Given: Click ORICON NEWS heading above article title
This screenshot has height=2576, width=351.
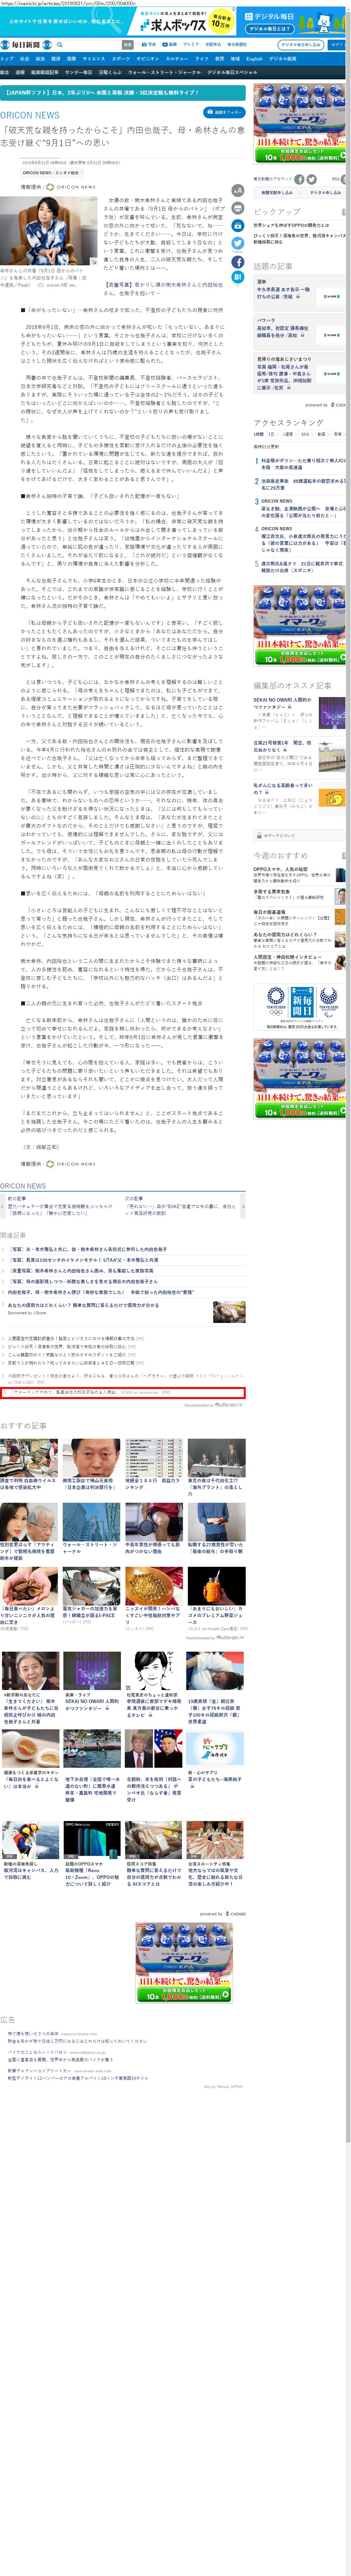Looking at the screenshot, I should pyautogui.click(x=30, y=115).
